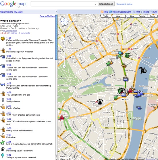Switch to Earth view
158x160 pixels.
pyautogui.click(x=152, y=16)
